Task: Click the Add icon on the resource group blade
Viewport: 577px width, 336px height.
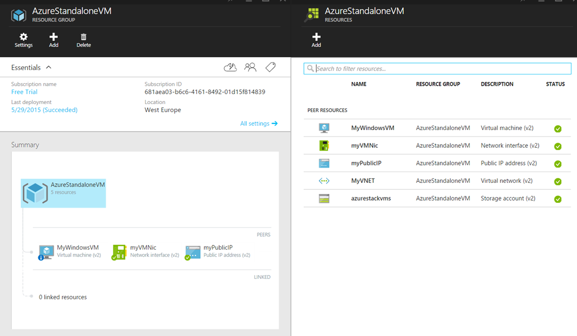Action: pos(53,40)
